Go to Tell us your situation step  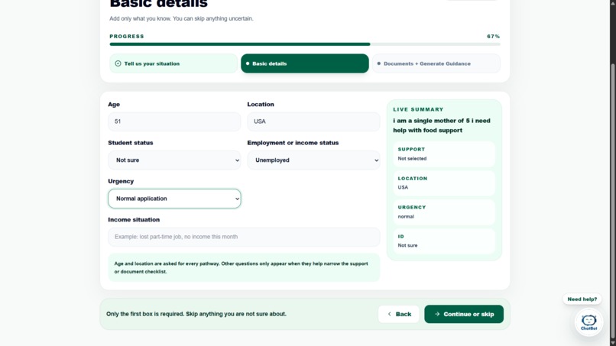click(173, 63)
